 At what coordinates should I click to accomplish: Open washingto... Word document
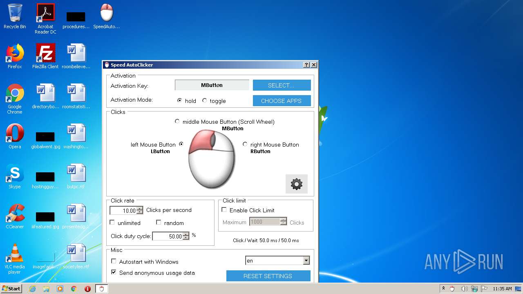coord(76,136)
